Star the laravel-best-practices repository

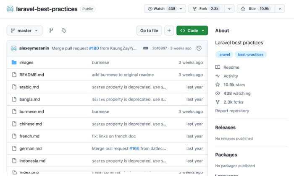(x=257, y=9)
